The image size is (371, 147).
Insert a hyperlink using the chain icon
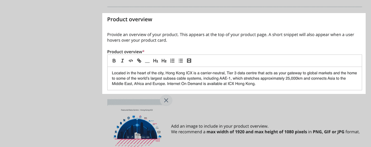pos(139,61)
